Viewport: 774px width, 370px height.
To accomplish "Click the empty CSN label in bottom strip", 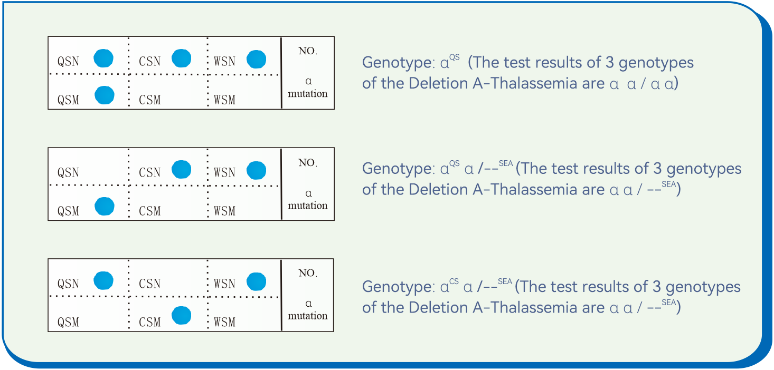I will click(x=149, y=284).
